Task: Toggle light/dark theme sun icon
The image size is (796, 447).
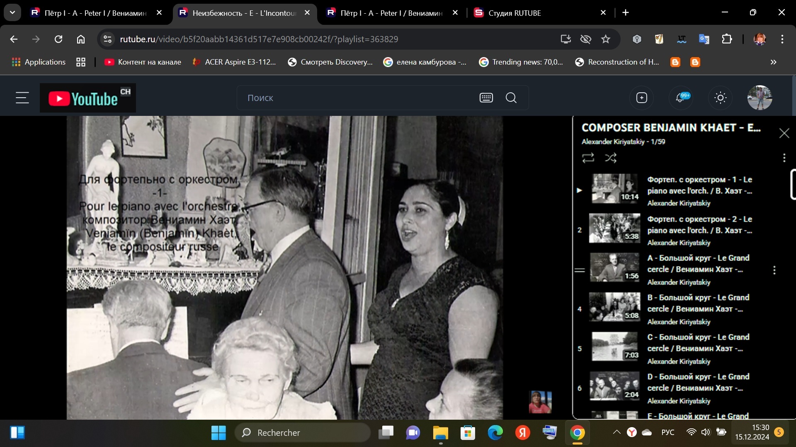Action: [x=720, y=98]
